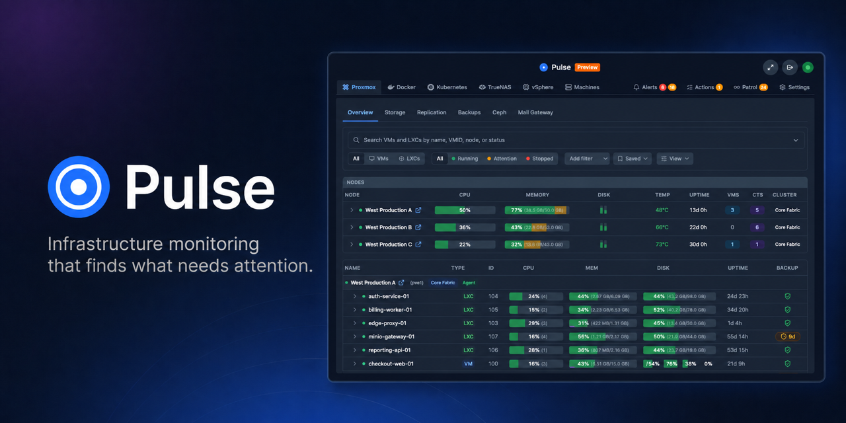Expand the reporting-api-01 row
The image size is (846, 423).
[x=355, y=350]
